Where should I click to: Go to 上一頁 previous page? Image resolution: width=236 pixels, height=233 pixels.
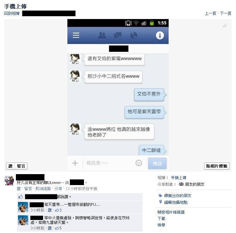click(x=210, y=13)
